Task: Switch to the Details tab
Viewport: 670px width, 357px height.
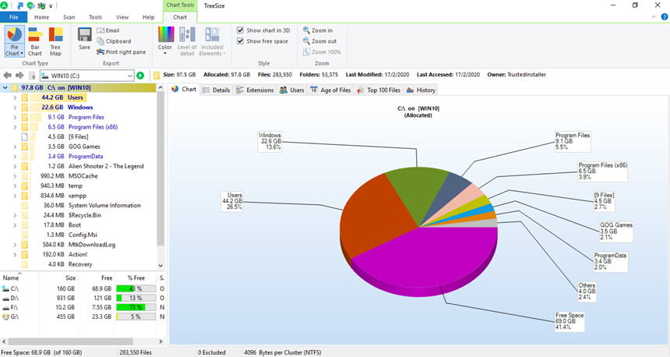Action: click(x=217, y=90)
